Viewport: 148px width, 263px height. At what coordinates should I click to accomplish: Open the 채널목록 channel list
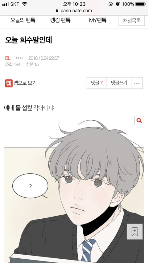[132, 21]
